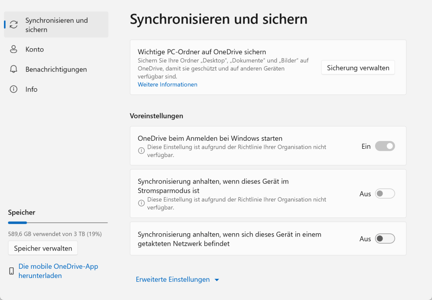The width and height of the screenshot is (432, 300).
Task: Open the Benachrichtigungen settings page
Action: click(x=56, y=69)
